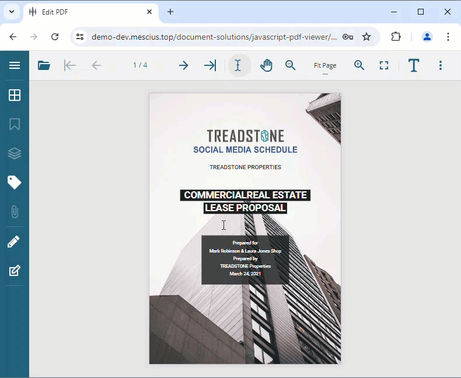Toggle full screen mode
The image size is (461, 378).
384,65
